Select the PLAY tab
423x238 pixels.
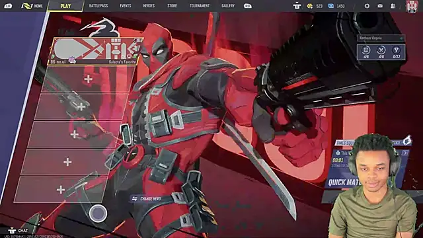coord(65,6)
